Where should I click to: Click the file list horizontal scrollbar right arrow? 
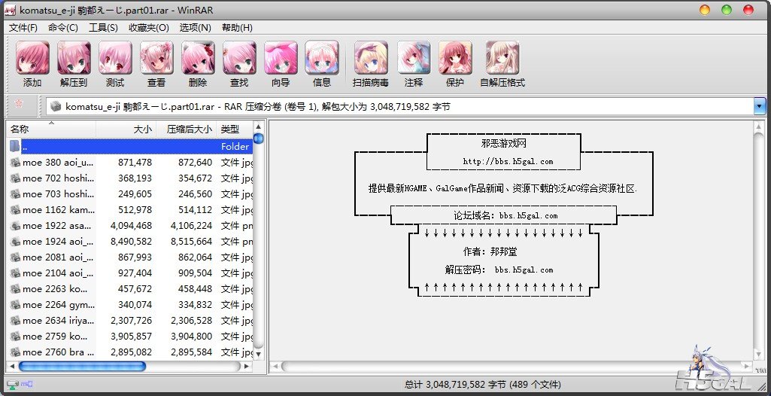point(247,367)
